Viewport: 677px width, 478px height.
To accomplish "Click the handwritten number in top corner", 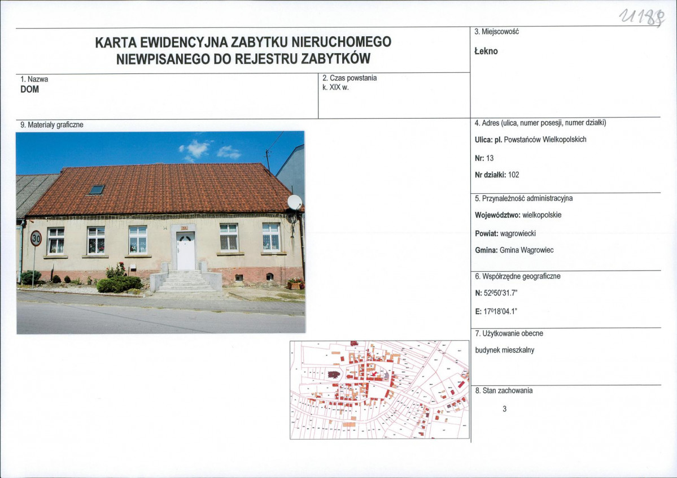I will coord(642,18).
